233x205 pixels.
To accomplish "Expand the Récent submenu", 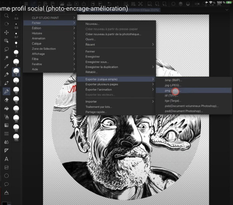I will coord(116,44).
